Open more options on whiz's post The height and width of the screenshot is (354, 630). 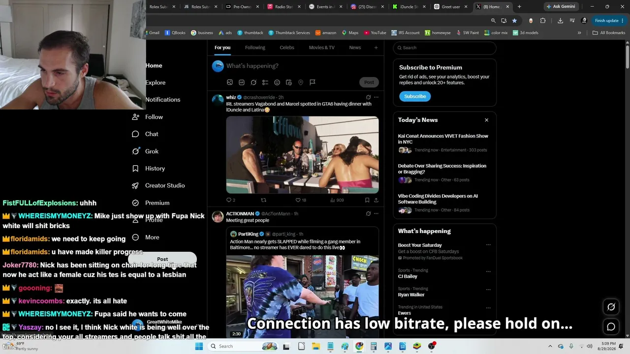coord(376,97)
